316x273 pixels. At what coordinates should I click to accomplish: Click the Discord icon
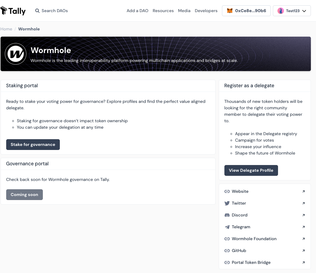tap(227, 215)
